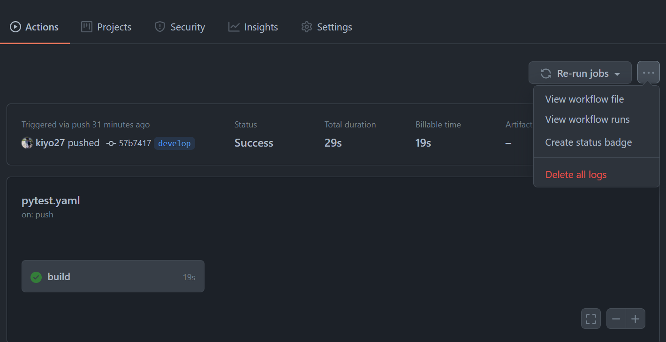Open the develop branch
666x342 pixels.
point(174,143)
